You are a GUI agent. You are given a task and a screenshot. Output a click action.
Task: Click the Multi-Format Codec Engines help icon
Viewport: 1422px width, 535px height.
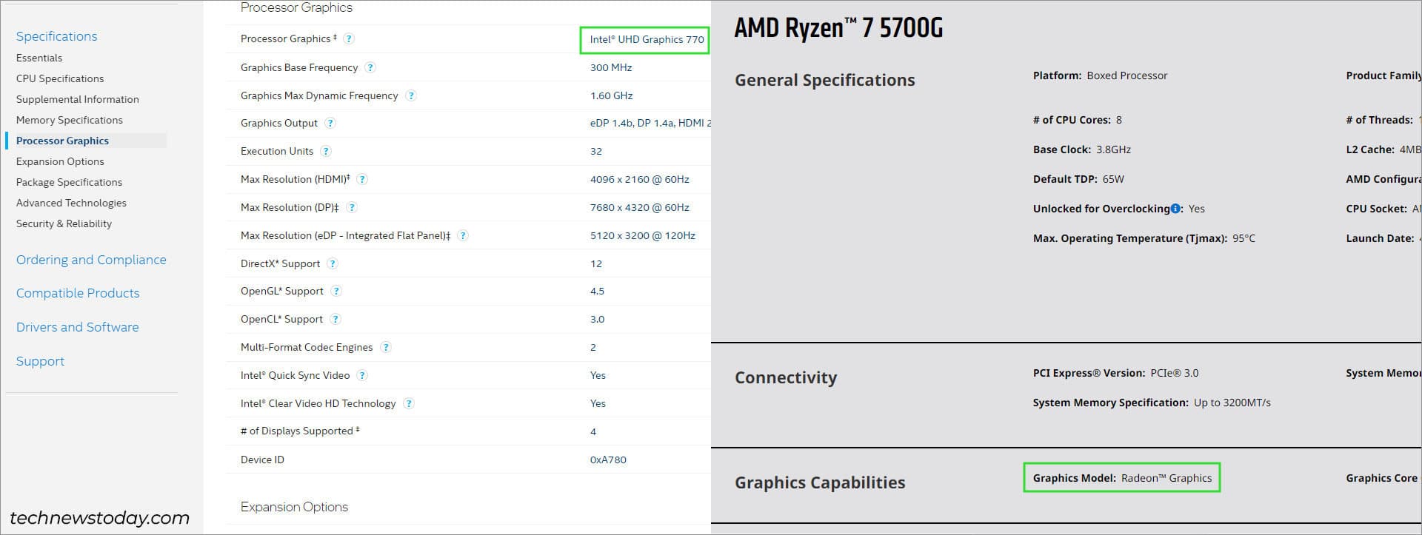385,347
